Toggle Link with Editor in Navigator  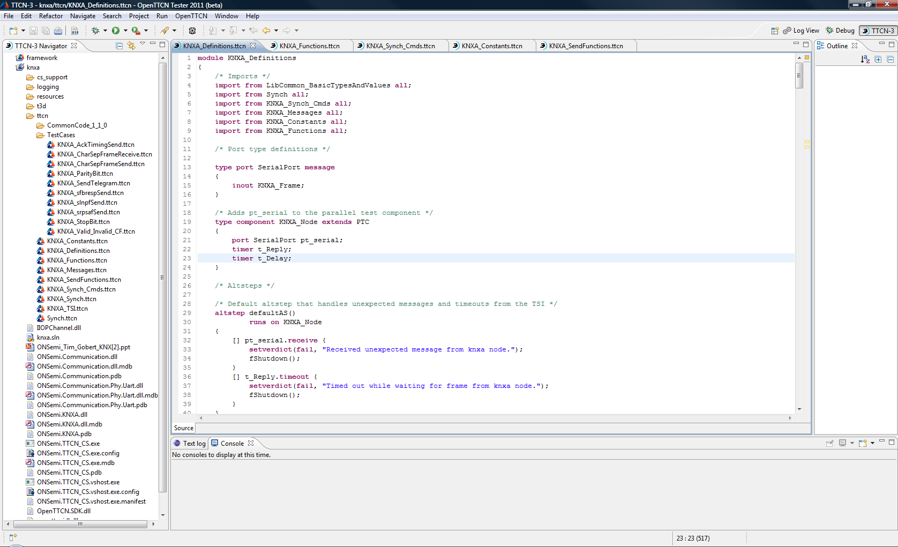tap(131, 46)
